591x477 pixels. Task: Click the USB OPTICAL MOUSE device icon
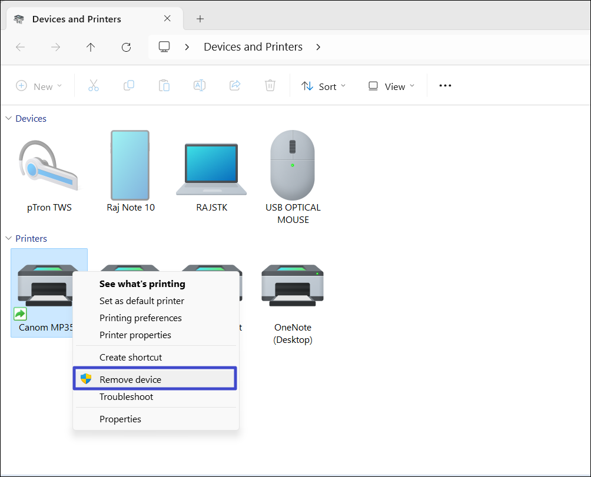(x=293, y=165)
